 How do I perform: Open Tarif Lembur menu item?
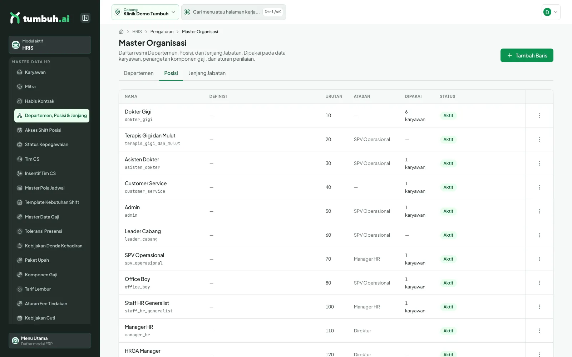point(52,289)
